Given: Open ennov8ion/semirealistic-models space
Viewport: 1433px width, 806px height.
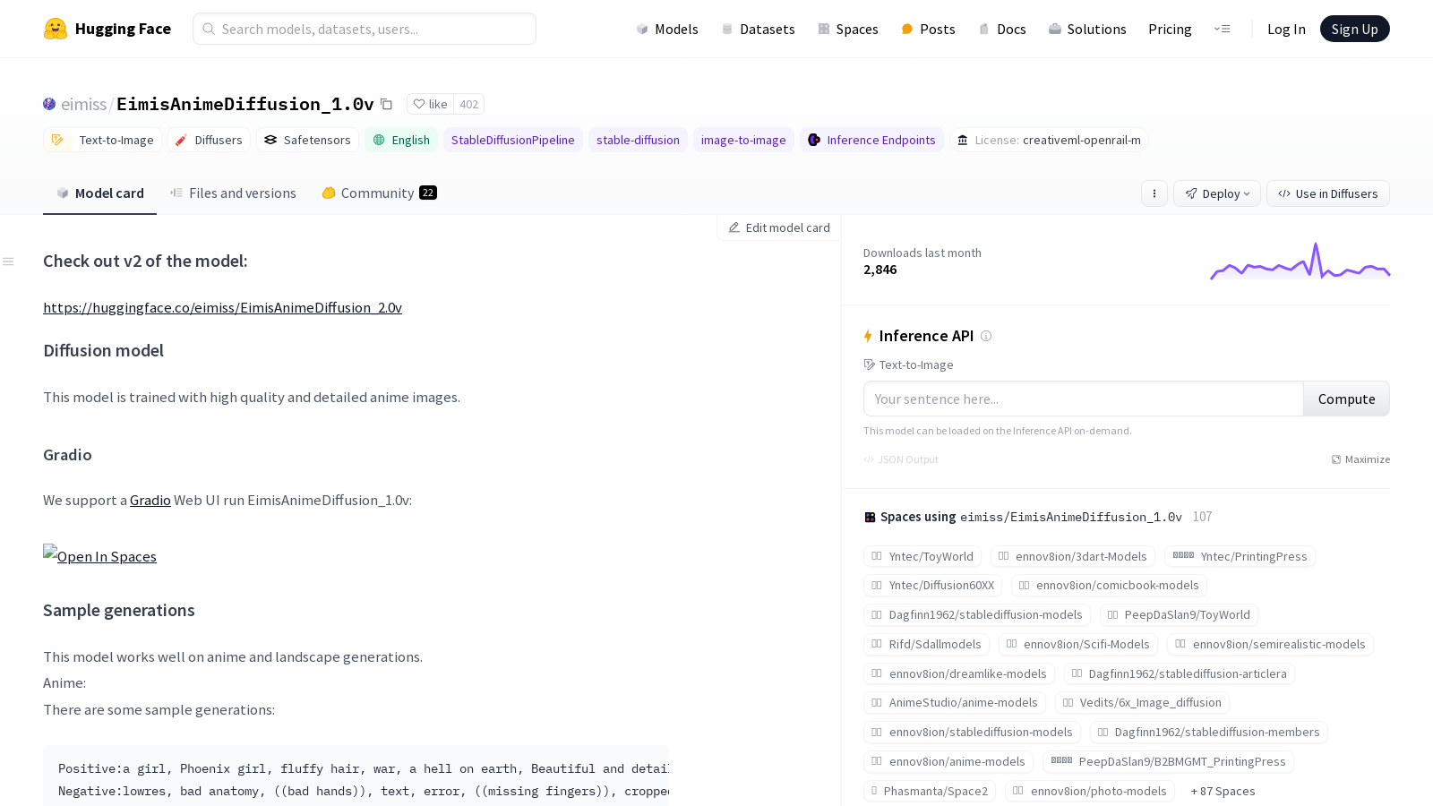Looking at the screenshot, I should tap(1271, 644).
